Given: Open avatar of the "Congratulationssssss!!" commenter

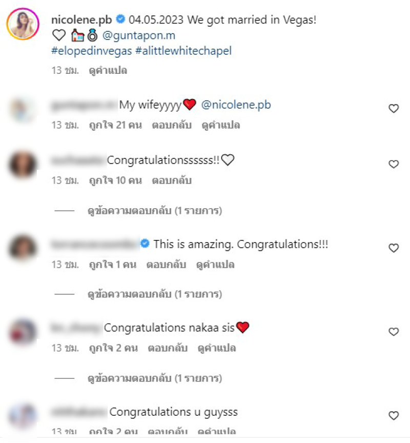Looking at the screenshot, I should click(x=23, y=164).
